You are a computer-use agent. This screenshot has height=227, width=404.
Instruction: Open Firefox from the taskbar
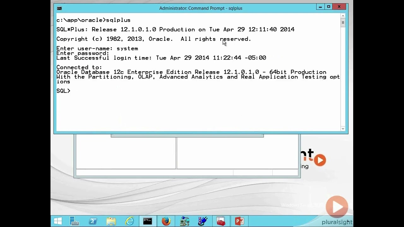pyautogui.click(x=166, y=221)
